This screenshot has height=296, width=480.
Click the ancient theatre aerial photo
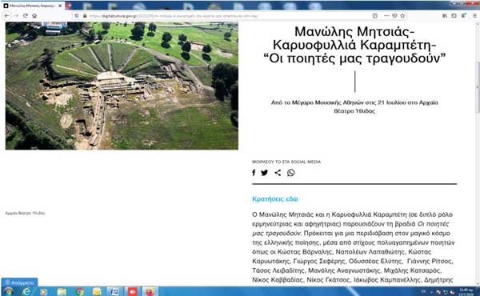pos(122,86)
